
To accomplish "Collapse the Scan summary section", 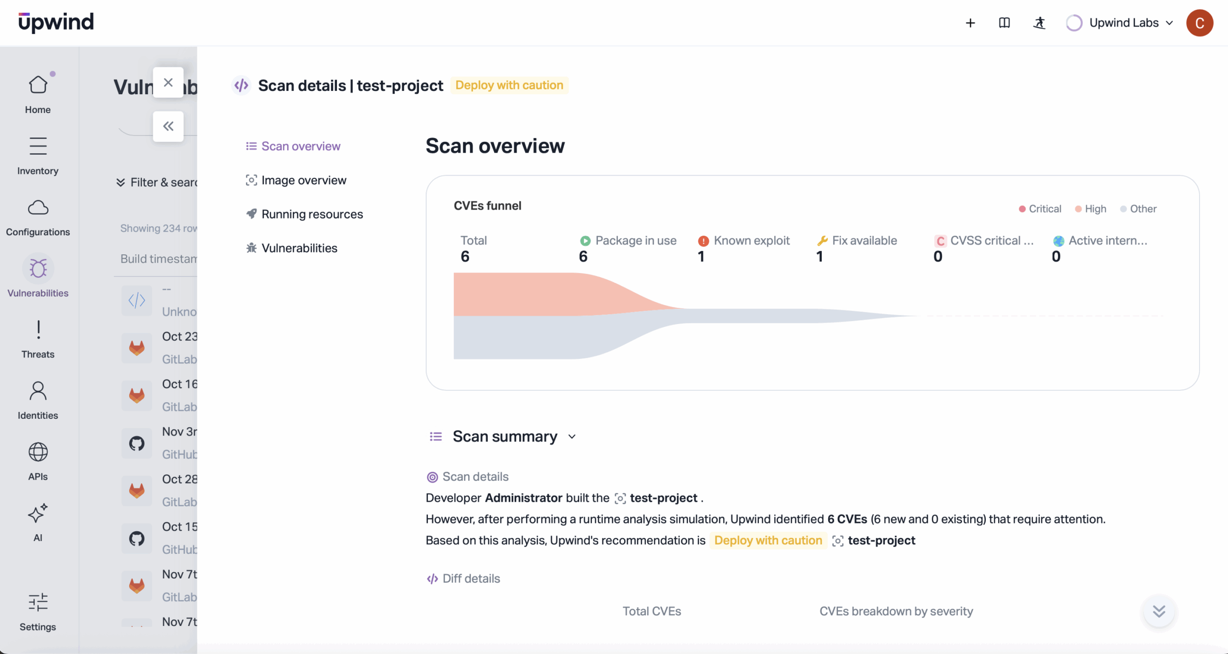I will click(x=572, y=436).
